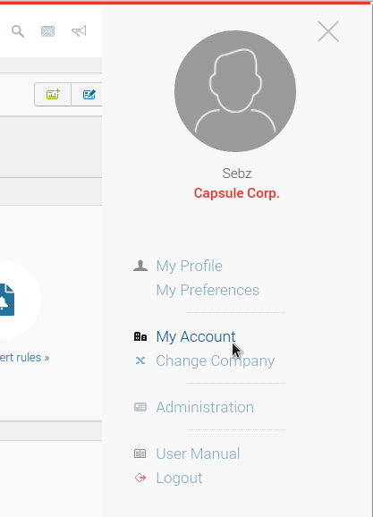373x517 pixels.
Task: Select My Account in user panel
Action: [x=196, y=336]
